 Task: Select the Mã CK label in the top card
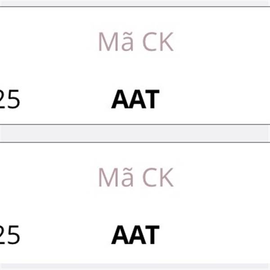point(135,42)
